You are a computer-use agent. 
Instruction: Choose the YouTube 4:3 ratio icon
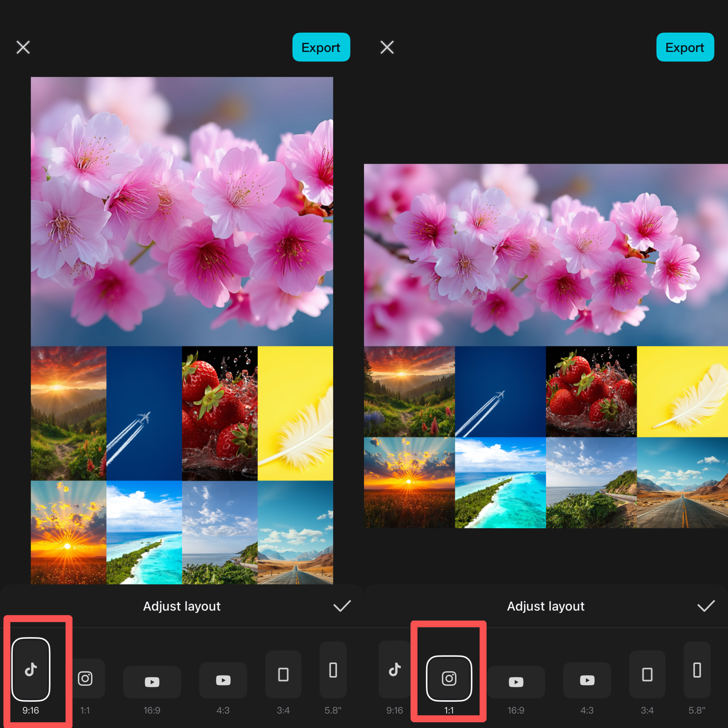point(223,681)
